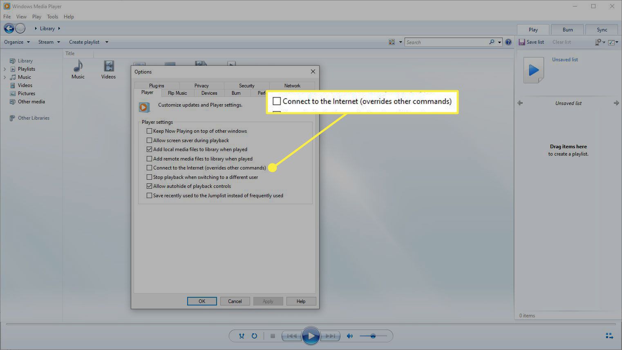Switch to the Network tab
Viewport: 622px width, 350px height.
tap(292, 86)
